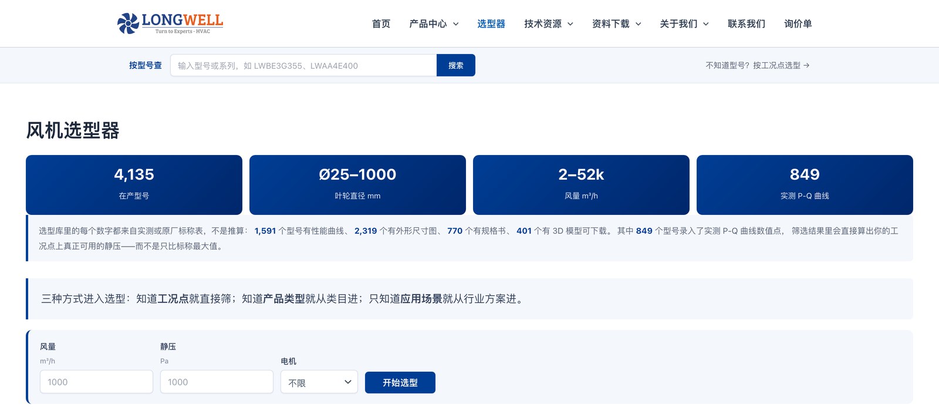Click the Ø25–1000 叶轮直径 card

pyautogui.click(x=357, y=185)
